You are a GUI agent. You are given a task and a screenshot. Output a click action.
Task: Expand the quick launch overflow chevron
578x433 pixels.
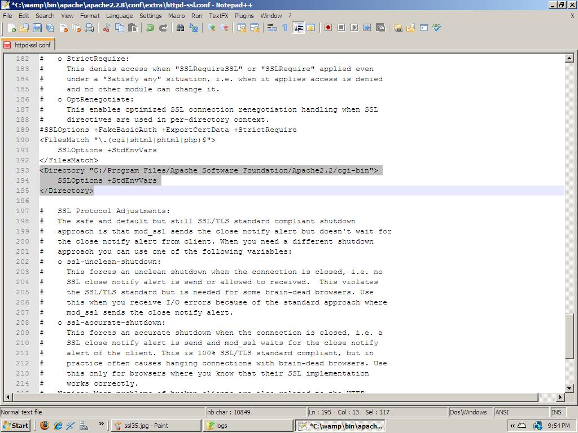102,424
